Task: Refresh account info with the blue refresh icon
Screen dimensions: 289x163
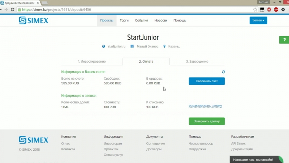Action: point(223,72)
